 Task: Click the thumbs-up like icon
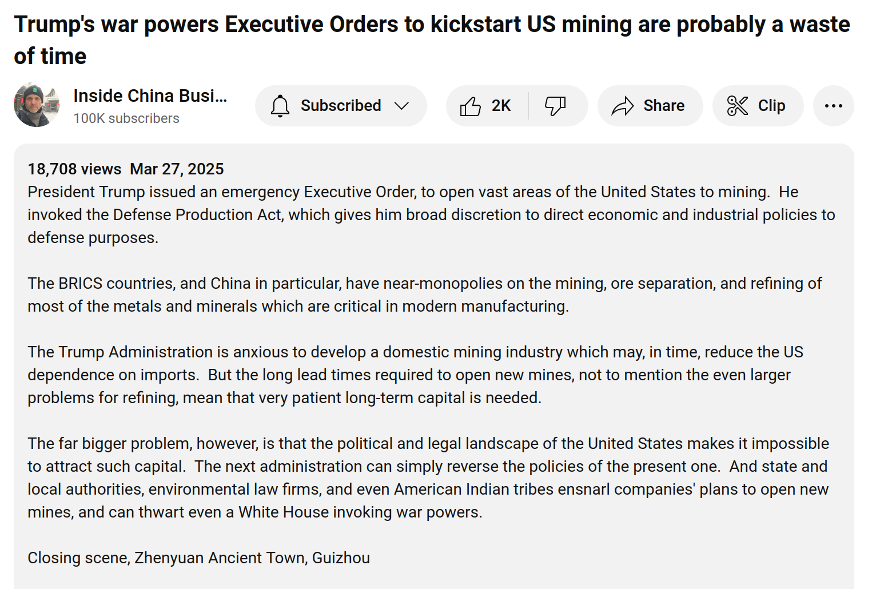471,106
